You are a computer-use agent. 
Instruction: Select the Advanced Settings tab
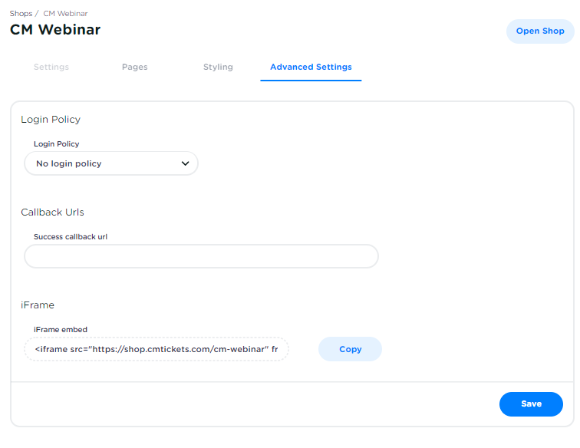311,67
